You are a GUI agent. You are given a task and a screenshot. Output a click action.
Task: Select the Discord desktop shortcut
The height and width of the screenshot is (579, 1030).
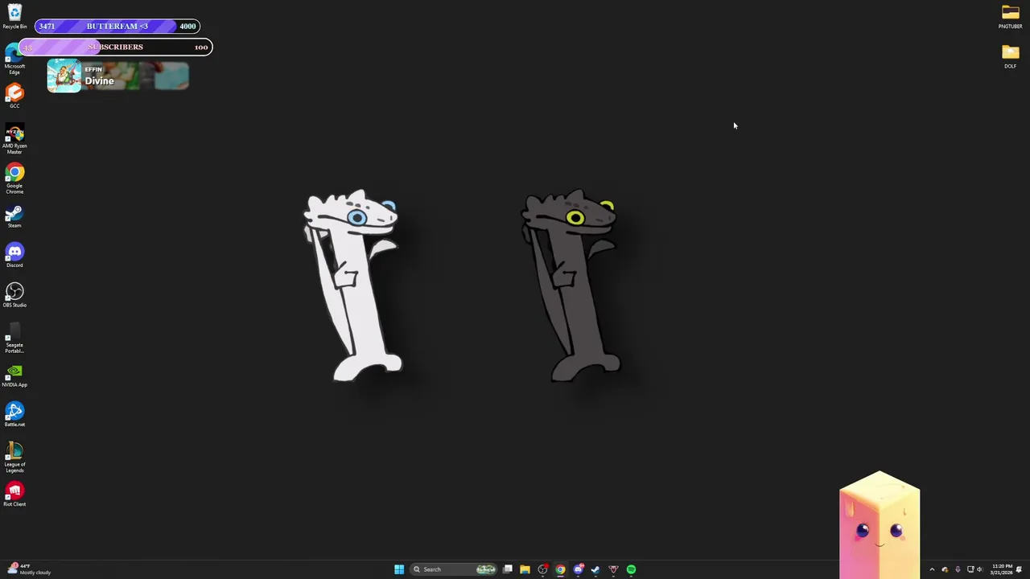tap(14, 256)
